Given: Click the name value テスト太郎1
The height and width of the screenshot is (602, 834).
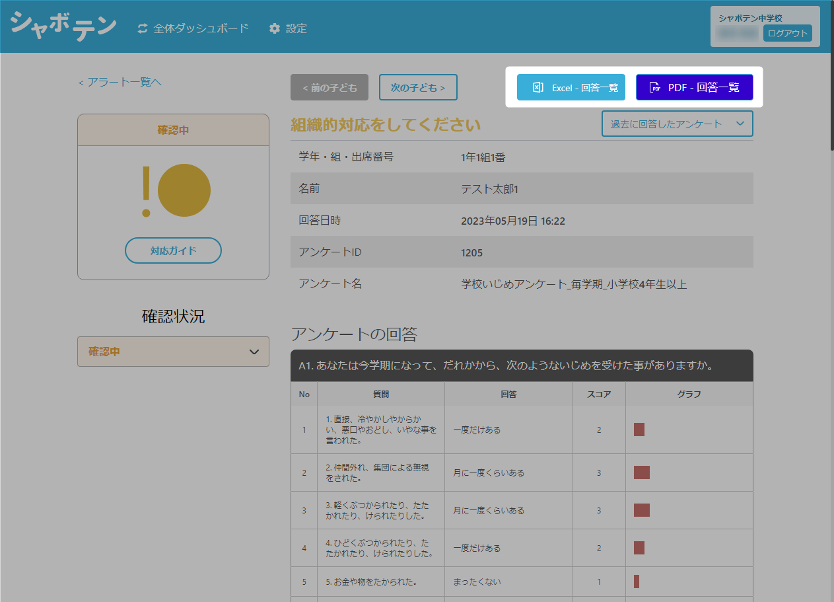Looking at the screenshot, I should click(x=490, y=189).
